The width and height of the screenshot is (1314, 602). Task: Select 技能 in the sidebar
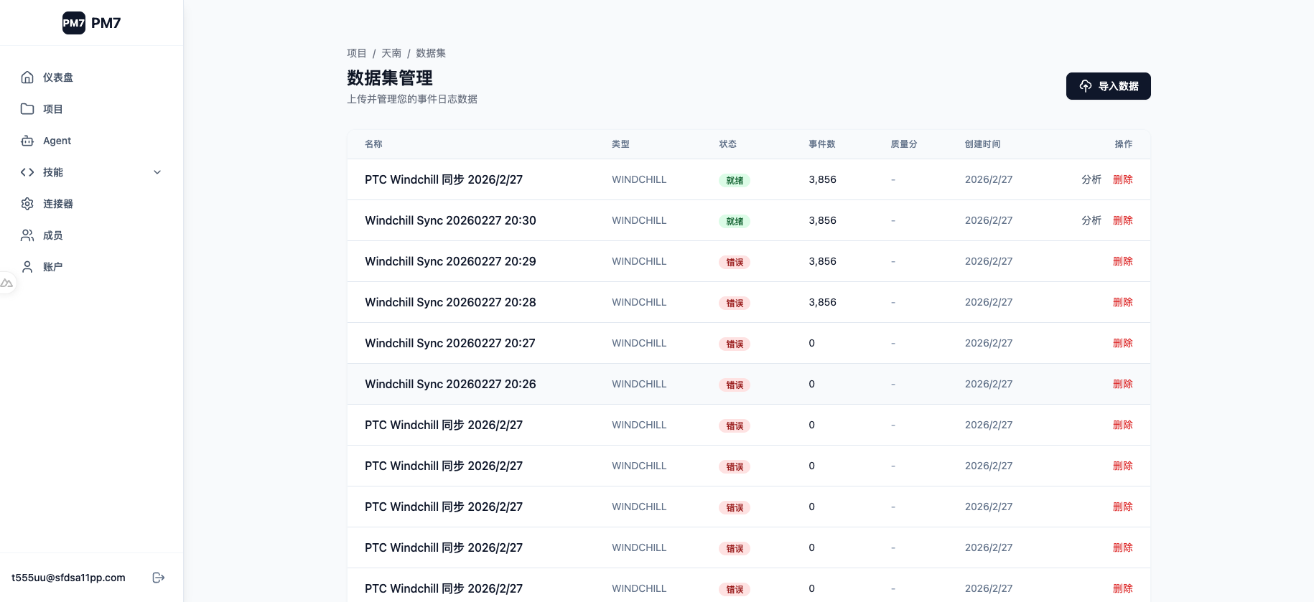tap(92, 172)
